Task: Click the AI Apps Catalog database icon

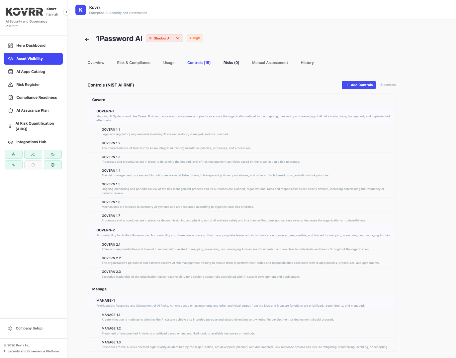Action: [x=11, y=72]
